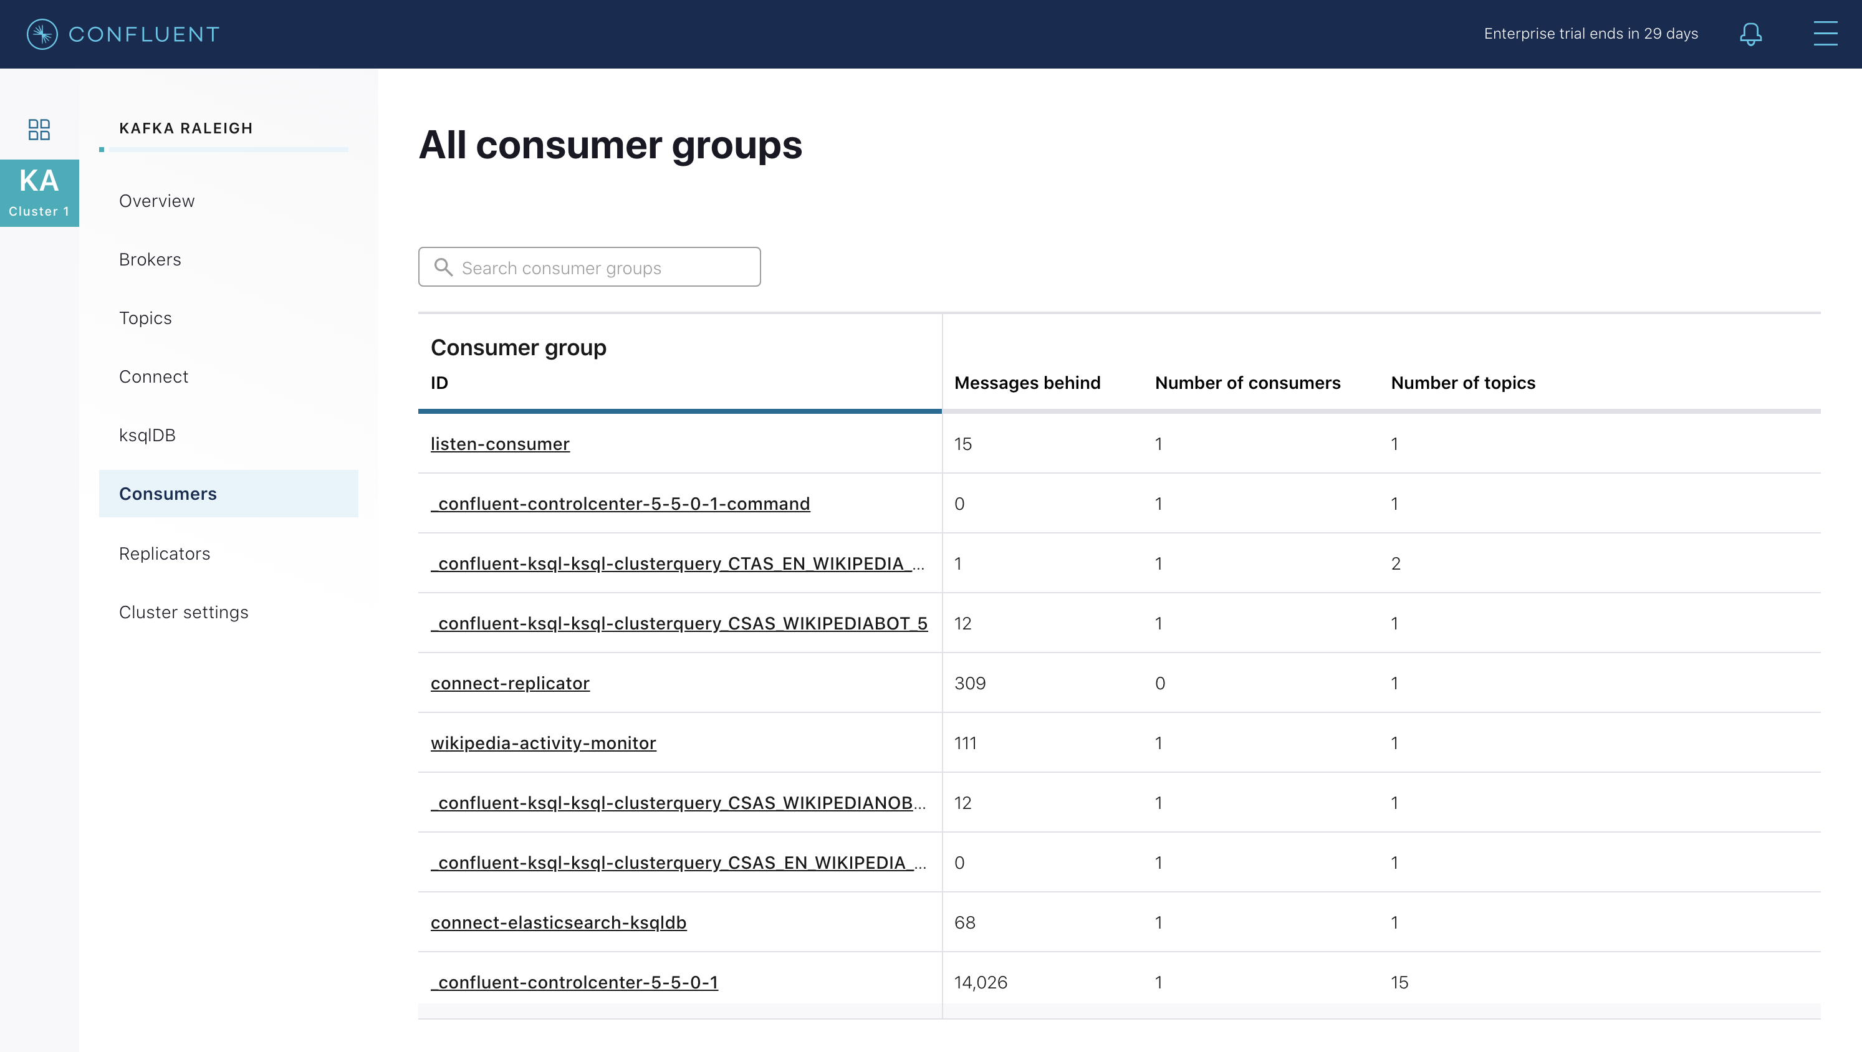The height and width of the screenshot is (1052, 1862).
Task: Click consumers count 0 for connect-replicator
Action: (x=1160, y=683)
